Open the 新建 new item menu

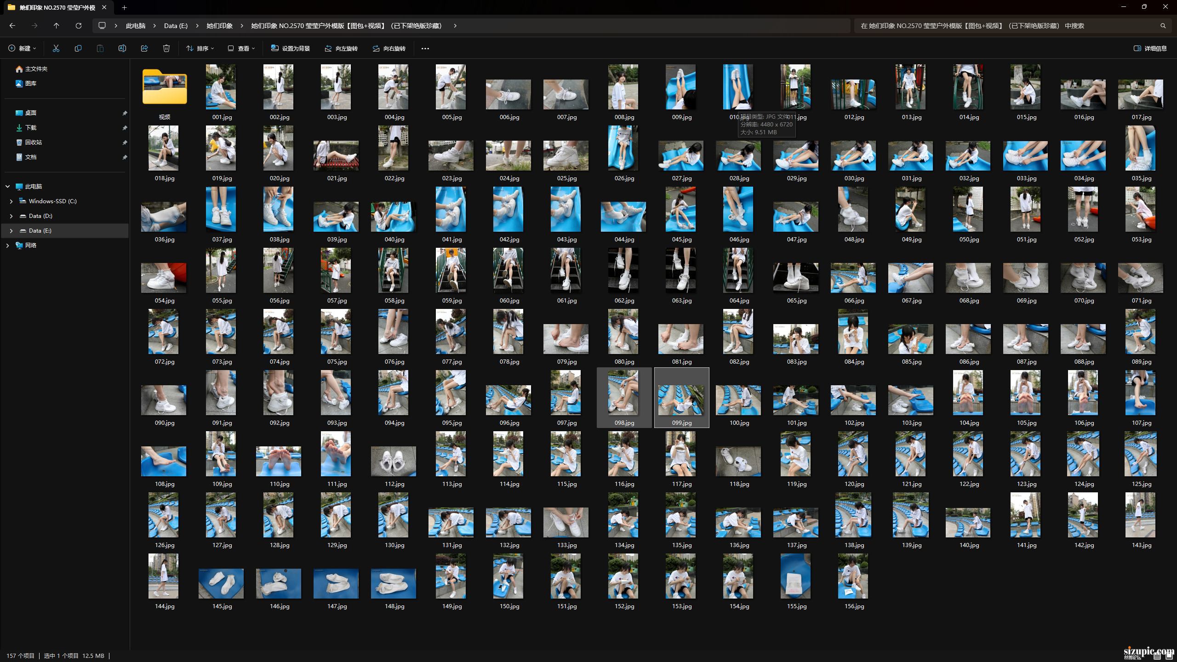pos(22,48)
